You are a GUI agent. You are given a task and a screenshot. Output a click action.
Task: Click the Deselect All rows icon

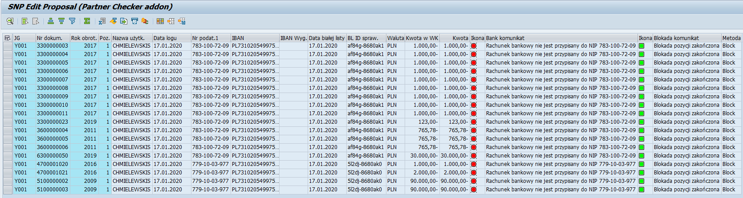pyautogui.click(x=36, y=21)
